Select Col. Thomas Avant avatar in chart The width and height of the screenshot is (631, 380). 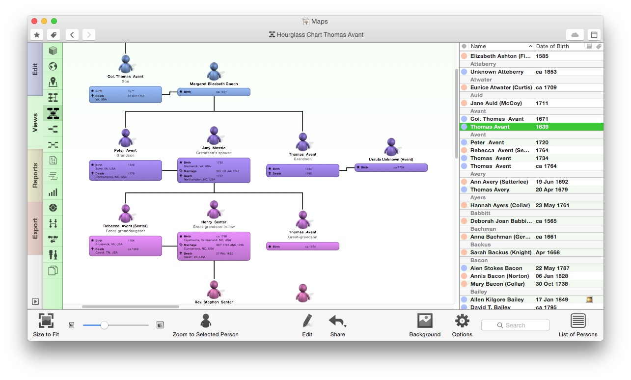click(x=126, y=64)
